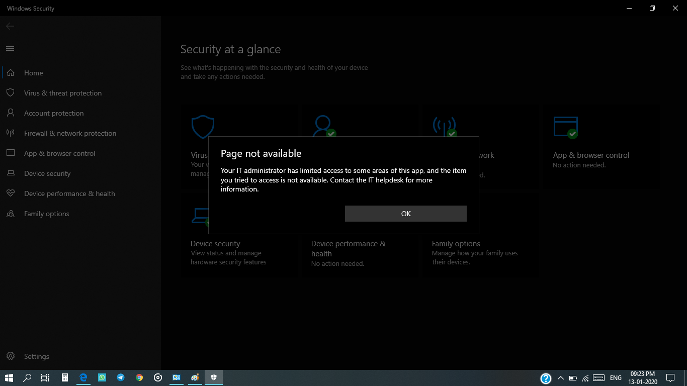Click the Family options people icon
The image size is (687, 386).
point(10,214)
